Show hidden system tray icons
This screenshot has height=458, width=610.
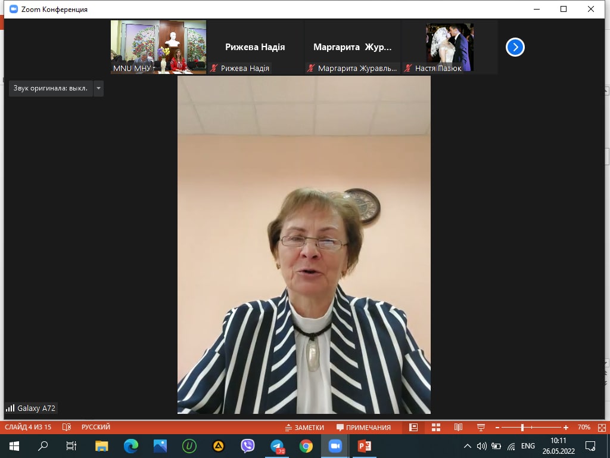point(468,445)
